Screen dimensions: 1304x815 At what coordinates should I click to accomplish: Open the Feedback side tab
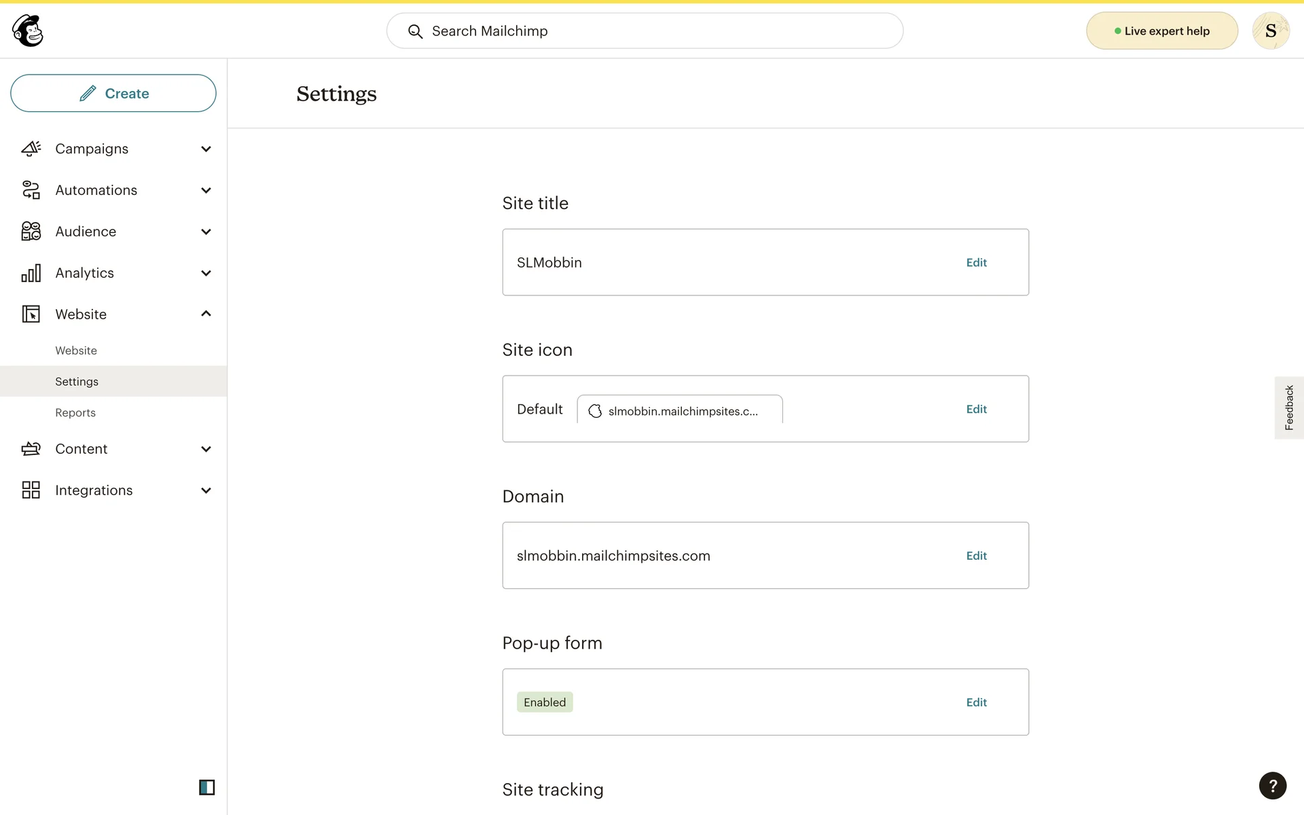(1288, 407)
